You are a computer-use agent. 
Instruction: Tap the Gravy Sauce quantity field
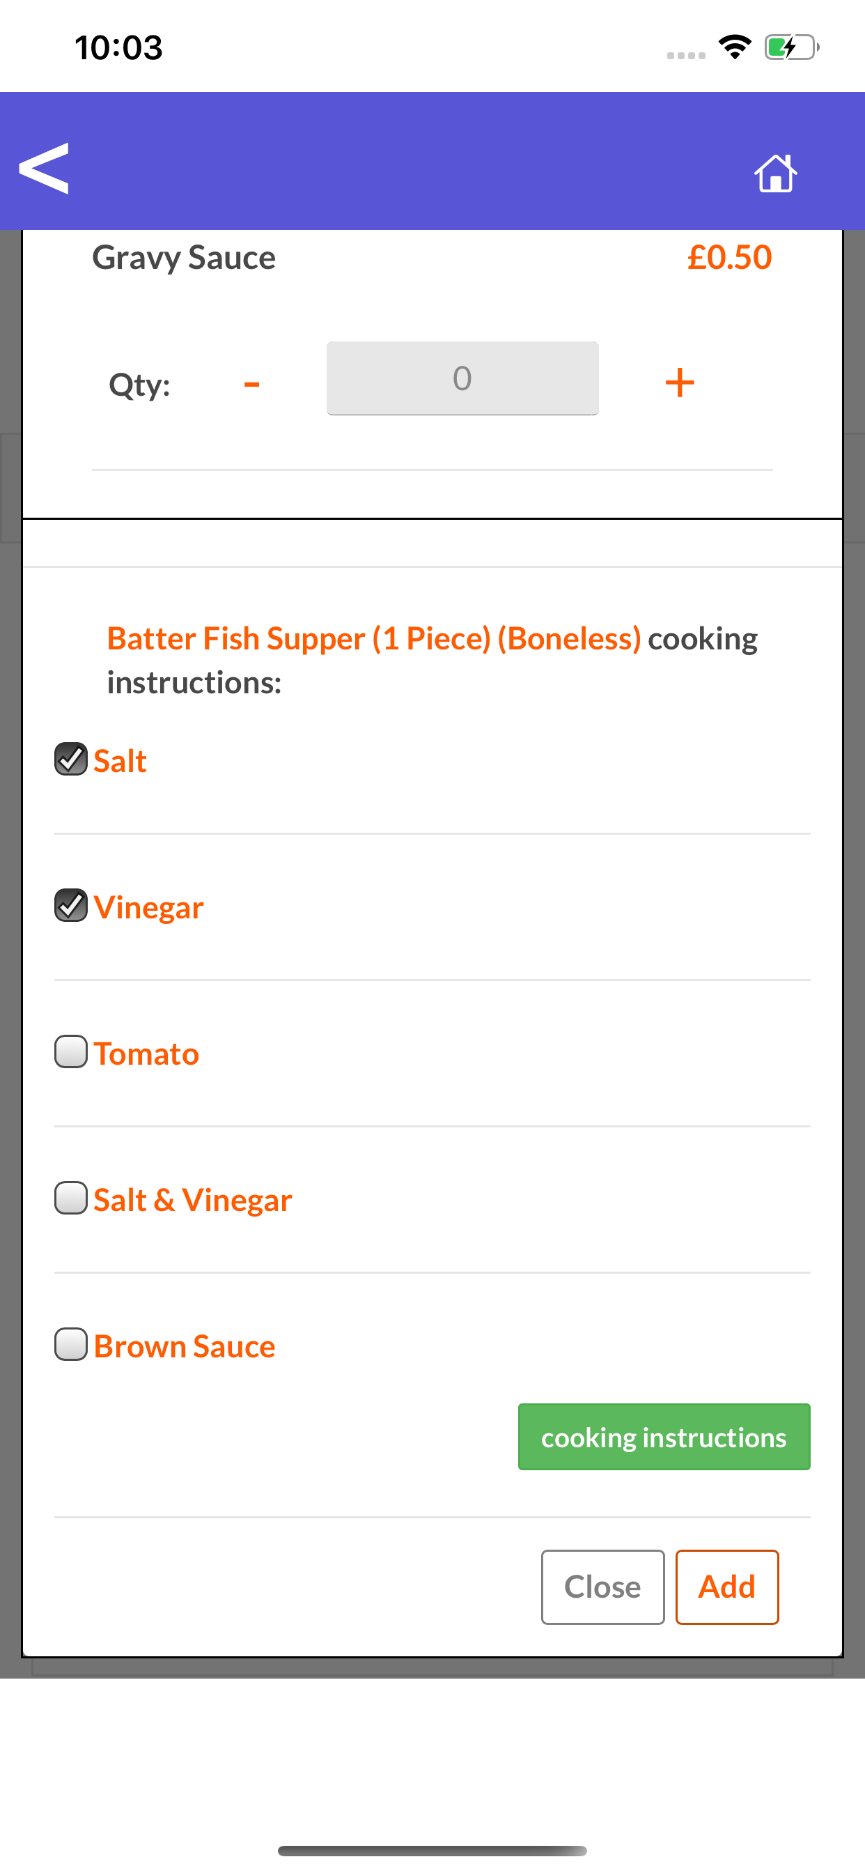point(462,378)
